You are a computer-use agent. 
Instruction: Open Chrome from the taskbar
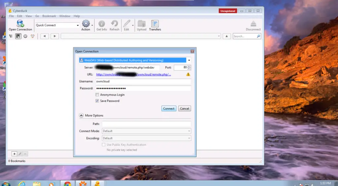pyautogui.click(x=67, y=184)
